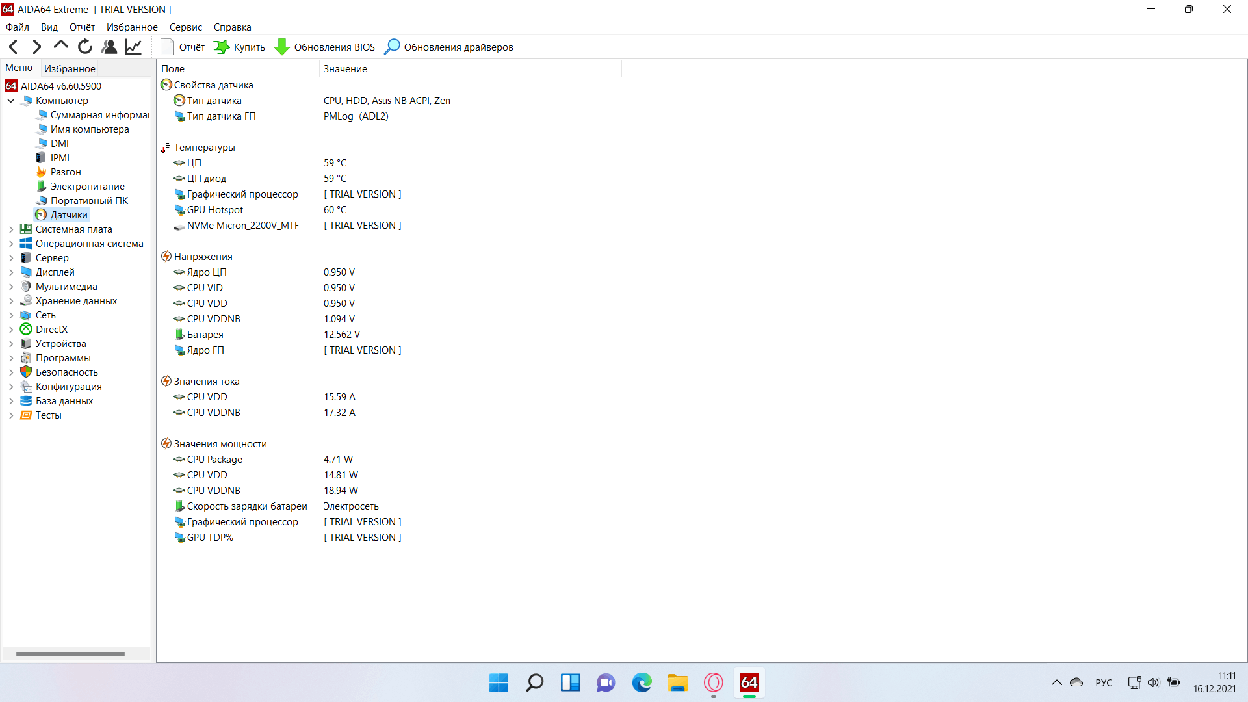
Task: Select the Датчики tree item
Action: pyautogui.click(x=62, y=215)
